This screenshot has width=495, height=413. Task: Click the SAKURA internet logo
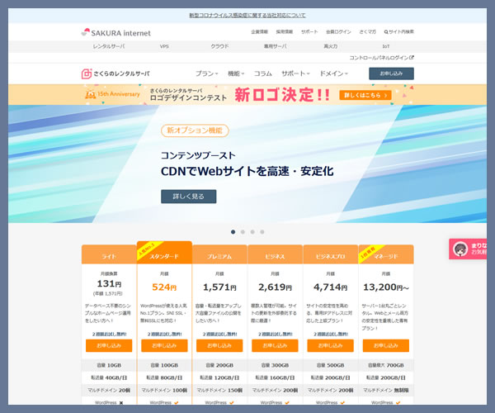(x=115, y=32)
